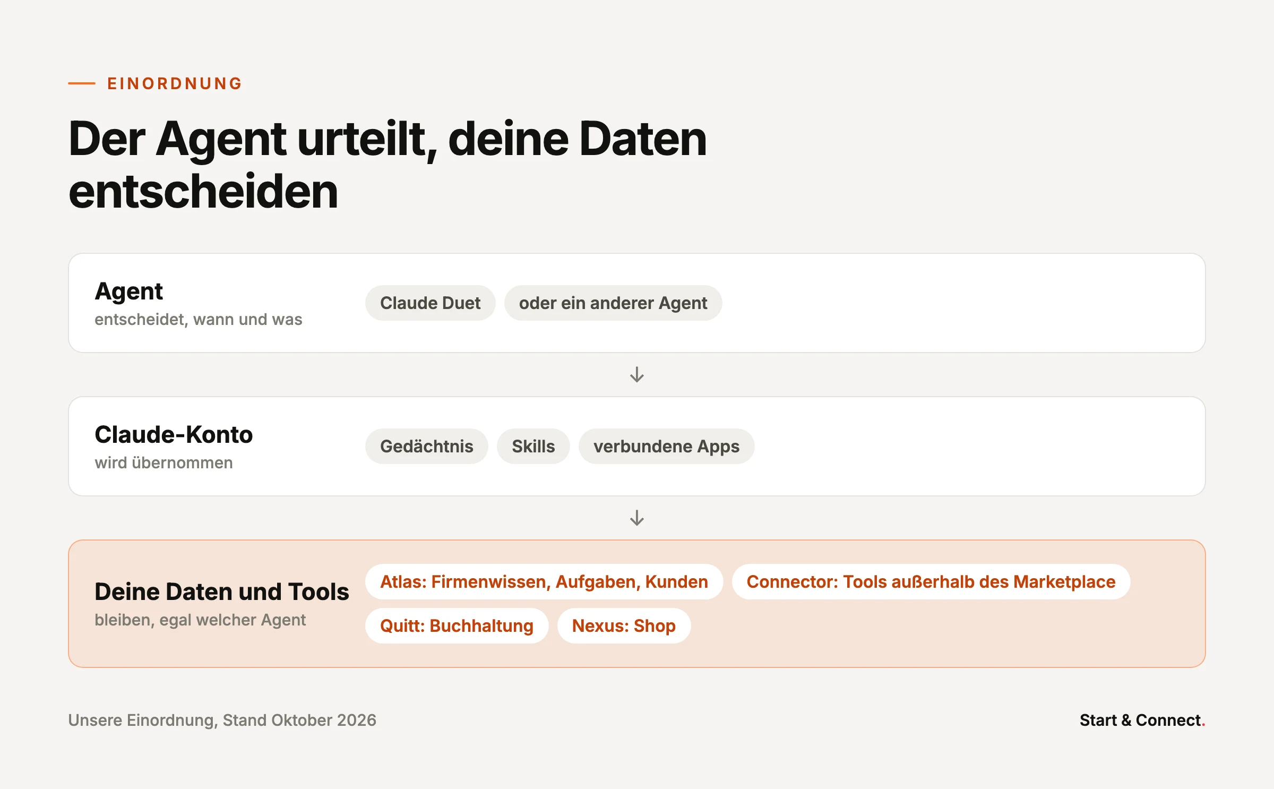Click the Claude Duet chip
Viewport: 1274px width, 789px height.
pyautogui.click(x=430, y=303)
